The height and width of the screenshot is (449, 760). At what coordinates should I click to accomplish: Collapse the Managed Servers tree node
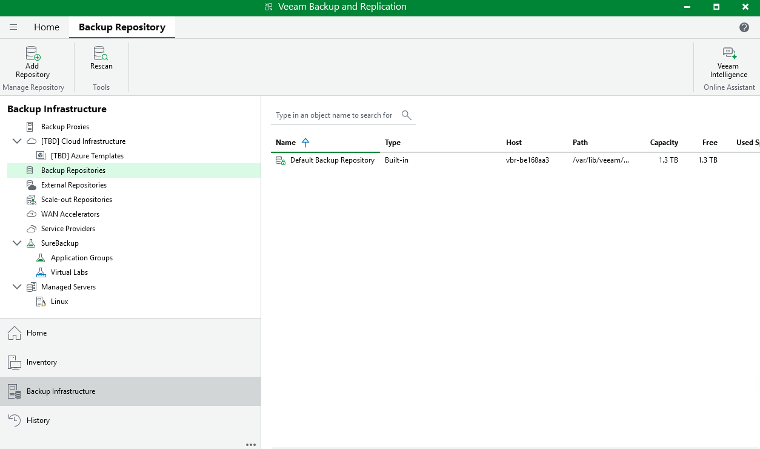(17, 287)
